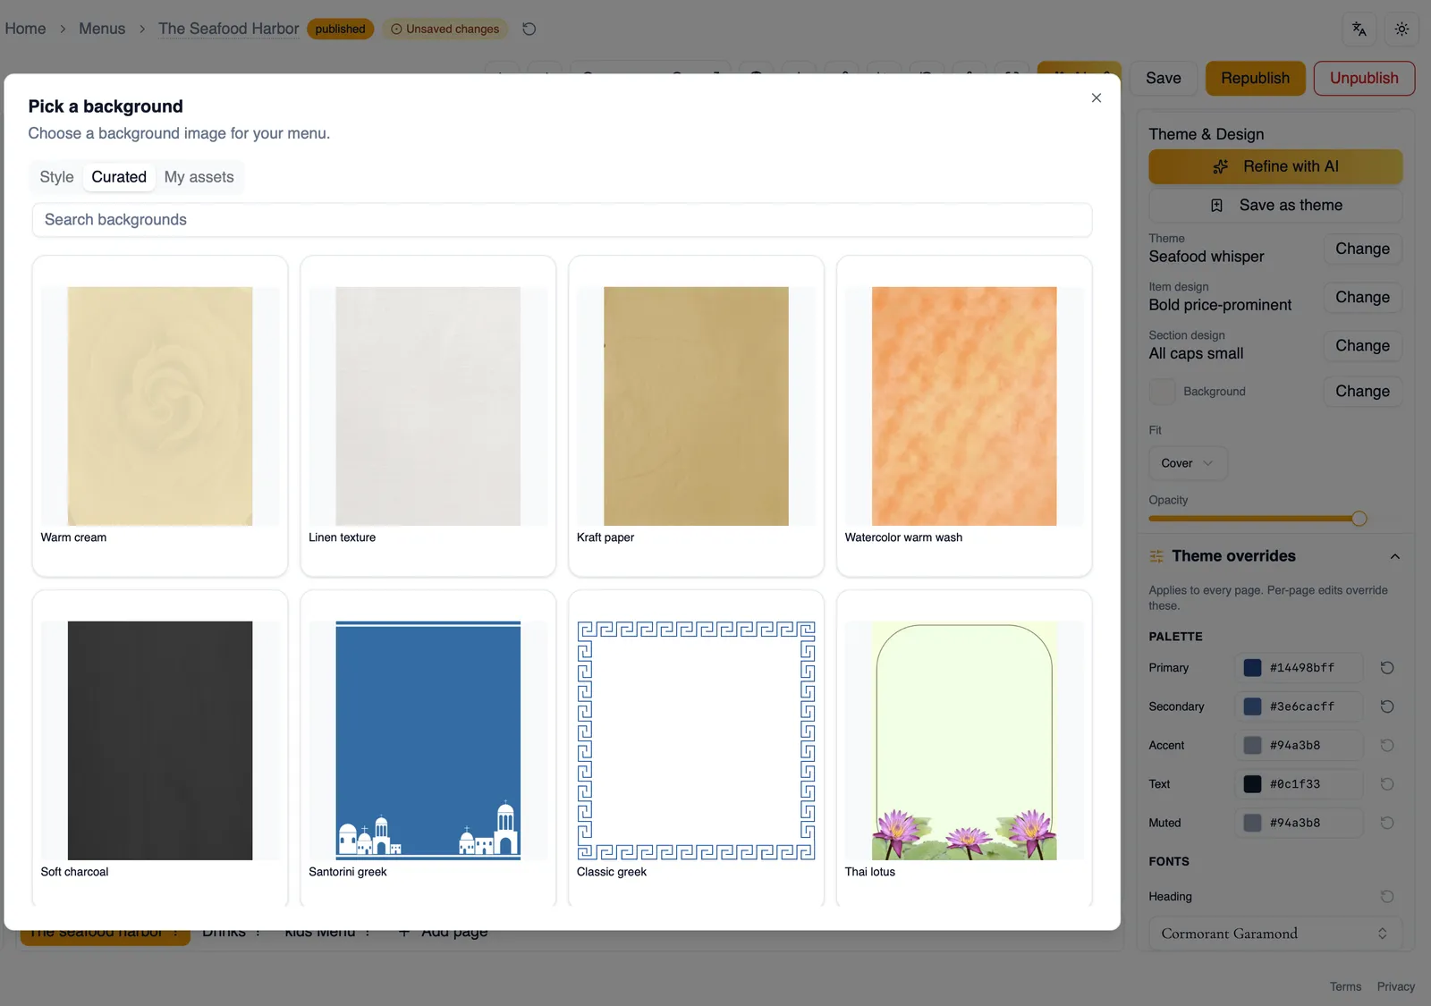Click Save as theme button

pyautogui.click(x=1275, y=206)
